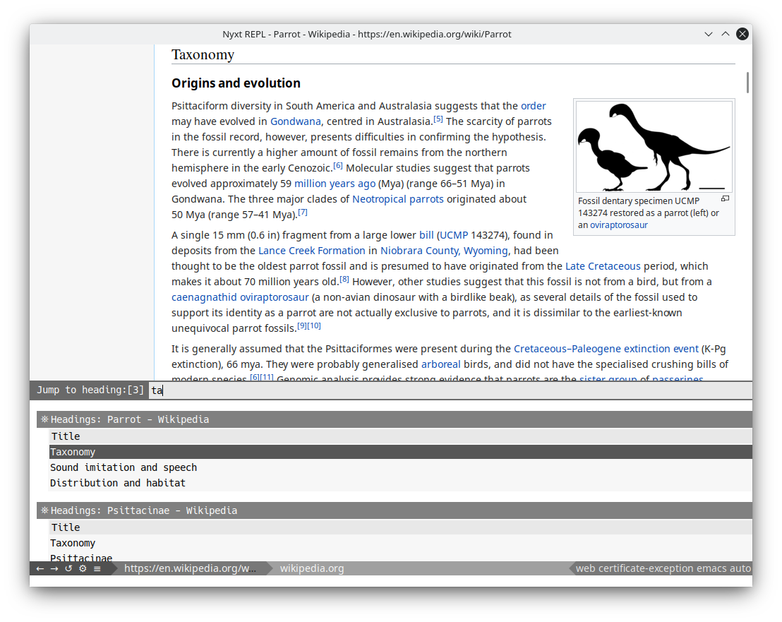Image resolution: width=782 pixels, height=622 pixels.
Task: Open oviraptorosaur link in image caption
Action: [618, 225]
